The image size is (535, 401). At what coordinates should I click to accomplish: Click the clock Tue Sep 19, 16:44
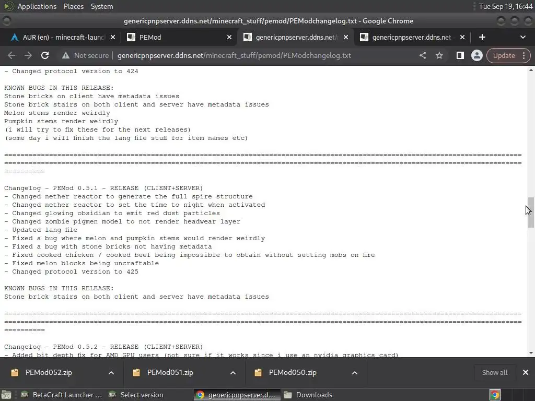click(506, 6)
